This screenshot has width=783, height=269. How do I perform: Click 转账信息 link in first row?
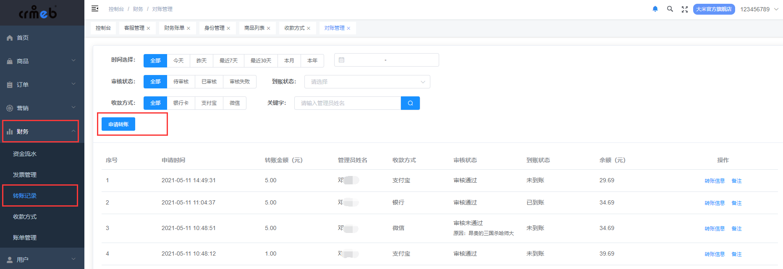coord(715,181)
